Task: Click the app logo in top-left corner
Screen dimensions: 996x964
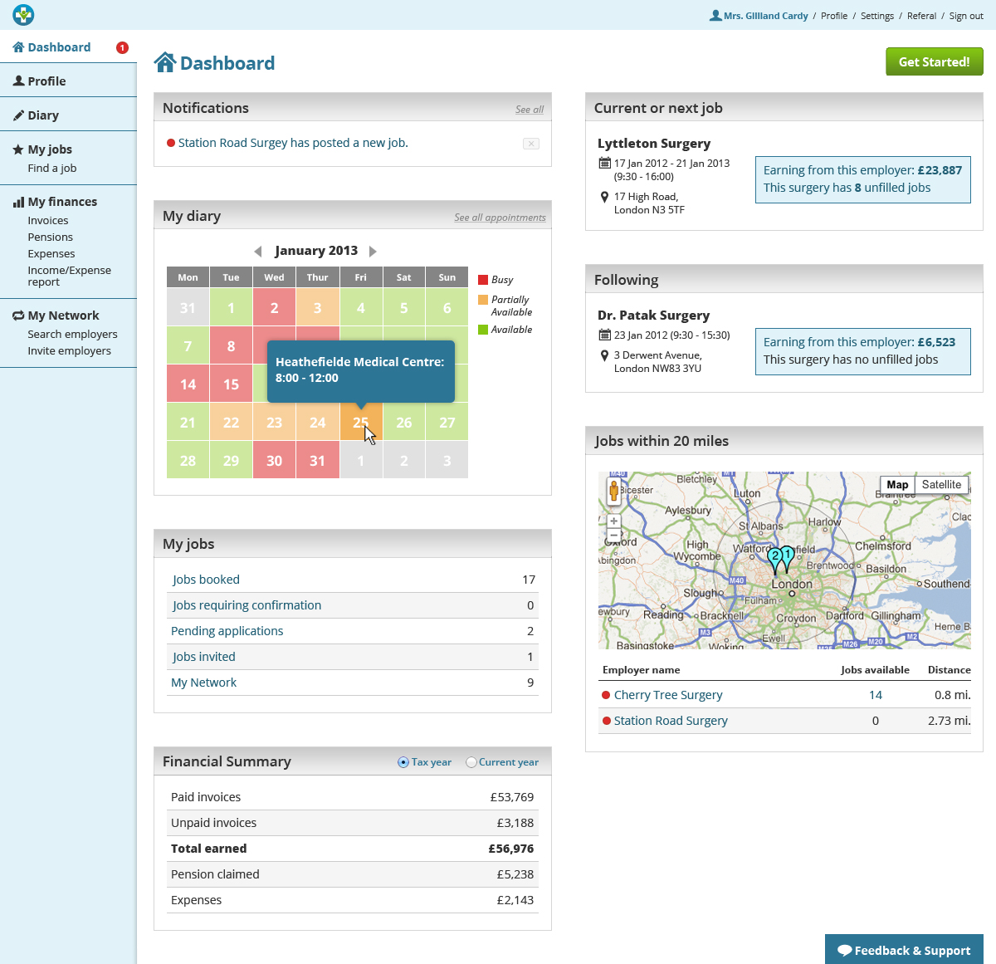Action: (x=23, y=15)
